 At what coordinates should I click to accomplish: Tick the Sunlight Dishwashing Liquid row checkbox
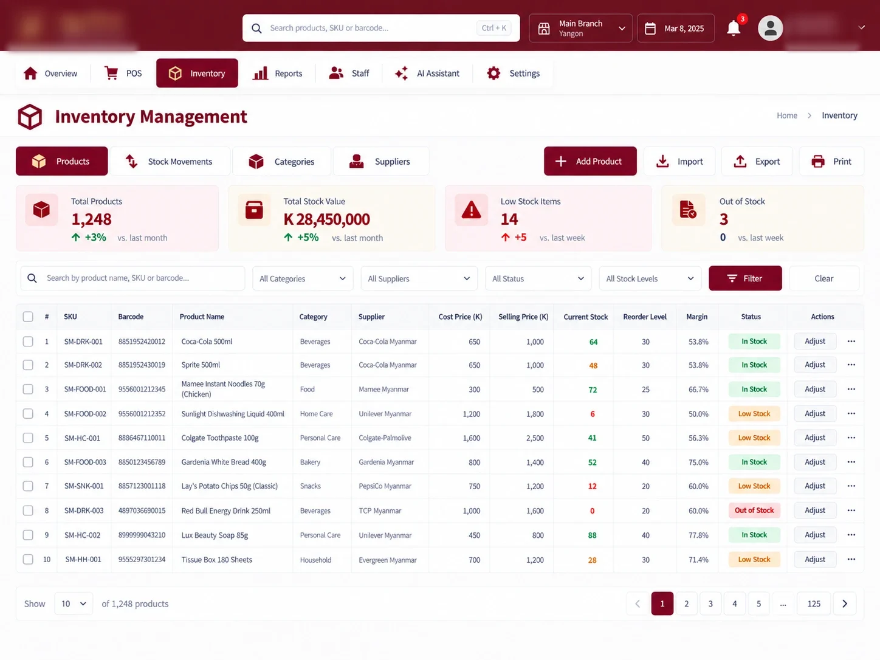28,414
